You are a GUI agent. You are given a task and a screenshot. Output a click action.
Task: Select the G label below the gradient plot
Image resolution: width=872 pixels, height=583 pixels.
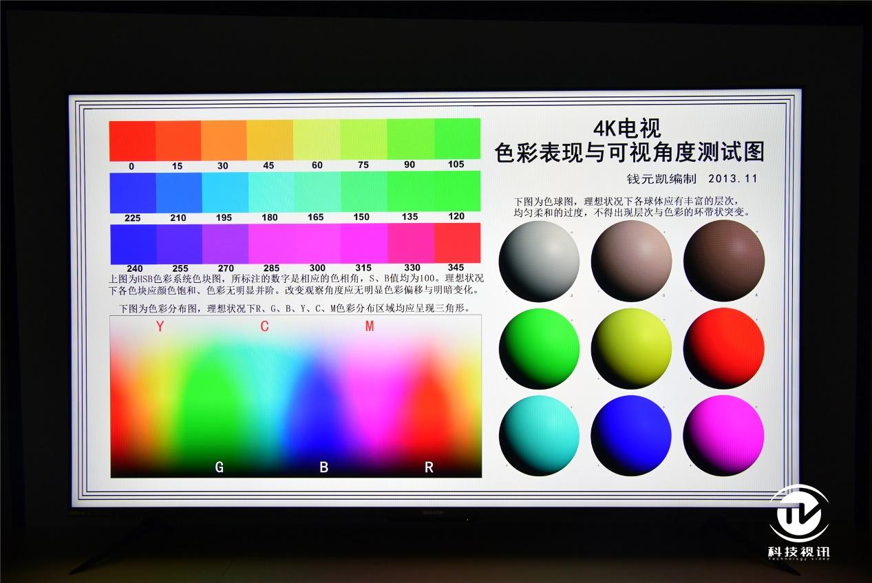coord(220,467)
